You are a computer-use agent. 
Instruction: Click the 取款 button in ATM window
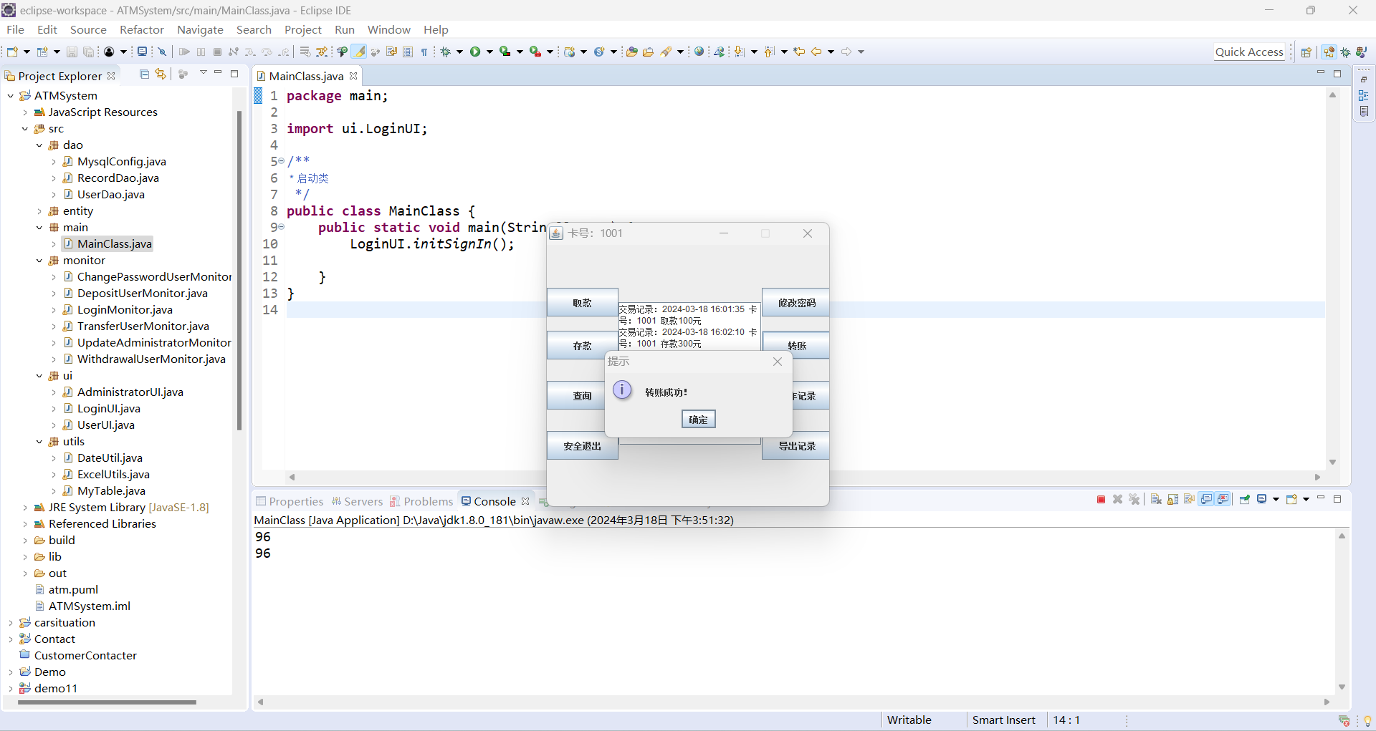[x=583, y=303]
